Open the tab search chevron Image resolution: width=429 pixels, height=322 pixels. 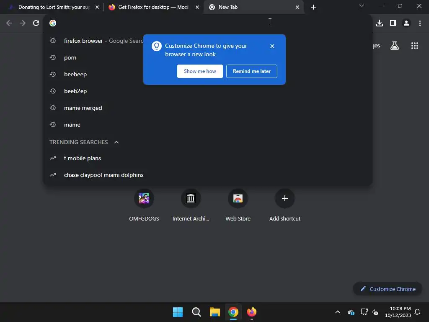click(x=362, y=6)
